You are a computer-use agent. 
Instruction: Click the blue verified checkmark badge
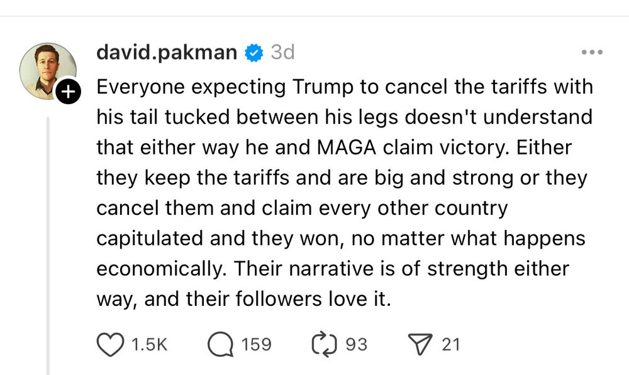pyautogui.click(x=253, y=53)
